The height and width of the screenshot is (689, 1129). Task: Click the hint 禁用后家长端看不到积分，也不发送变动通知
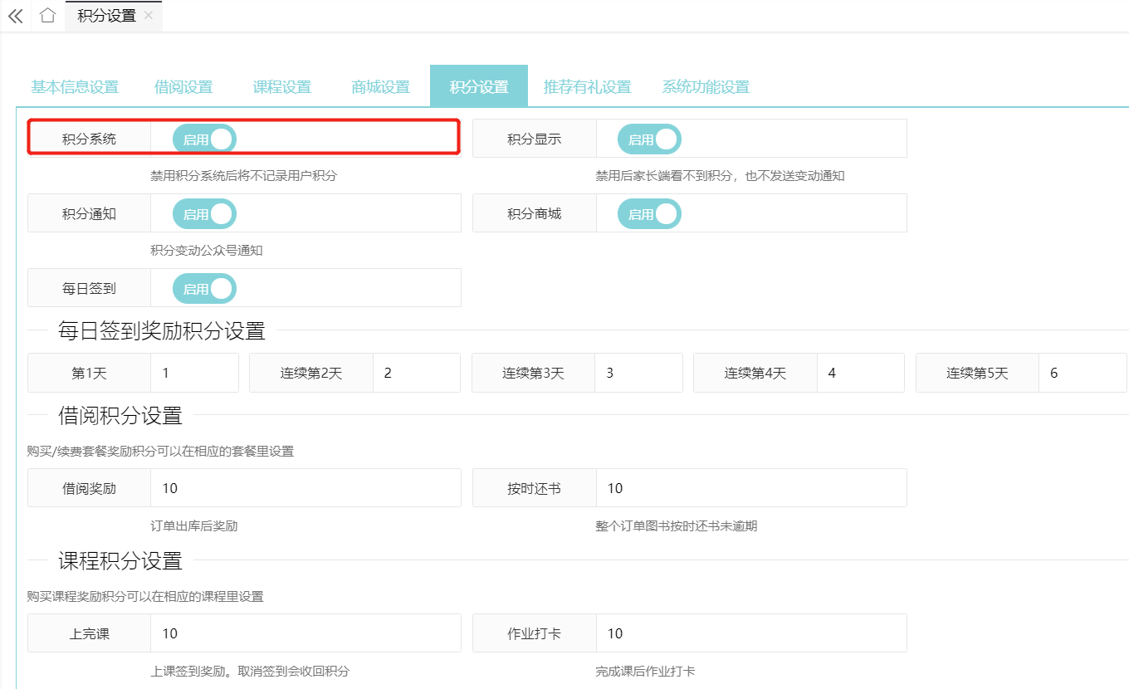pos(720,176)
